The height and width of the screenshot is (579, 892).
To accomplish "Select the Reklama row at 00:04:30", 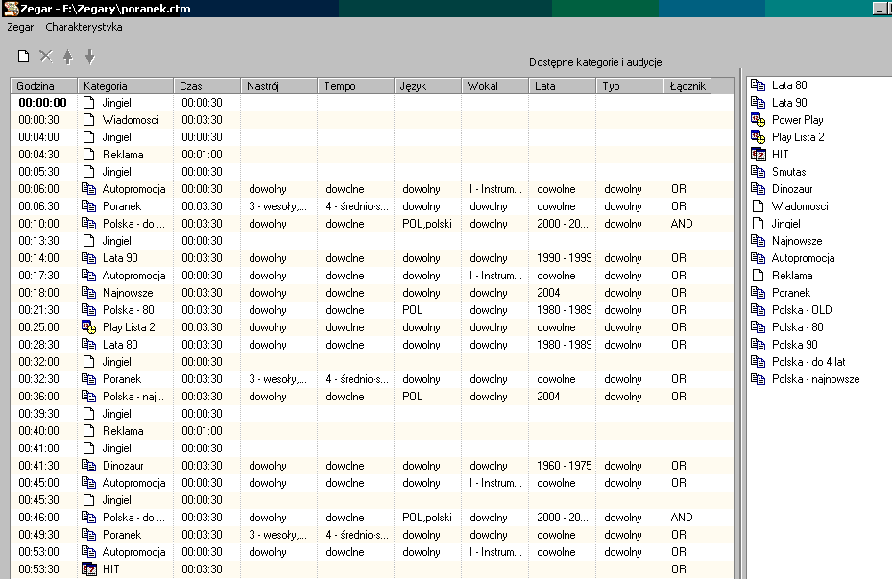I will point(372,155).
